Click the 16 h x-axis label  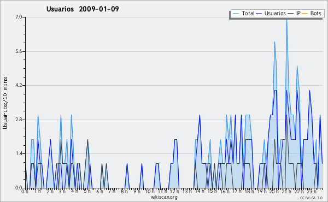225,191
